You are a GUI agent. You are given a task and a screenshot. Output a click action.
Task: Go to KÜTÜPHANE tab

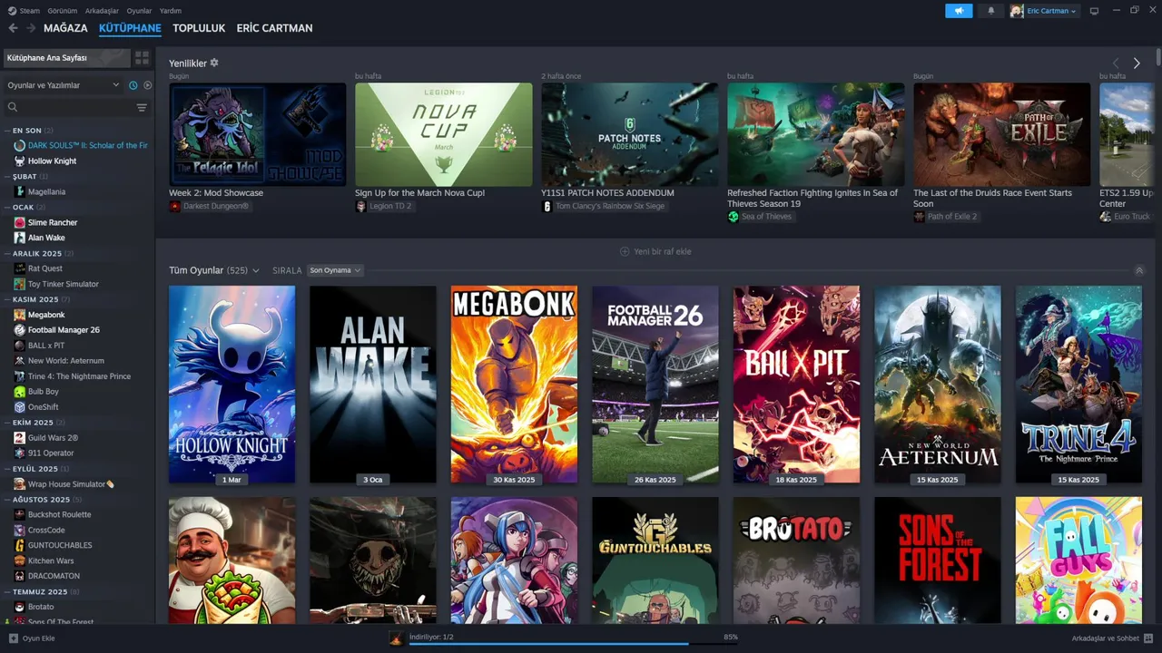(130, 28)
